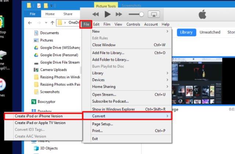Open the Screenshots folder in sidebar
The height and width of the screenshot is (154, 235).
click(47, 92)
